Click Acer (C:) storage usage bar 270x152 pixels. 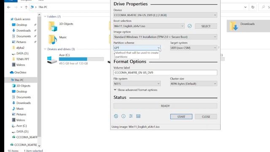(81, 59)
